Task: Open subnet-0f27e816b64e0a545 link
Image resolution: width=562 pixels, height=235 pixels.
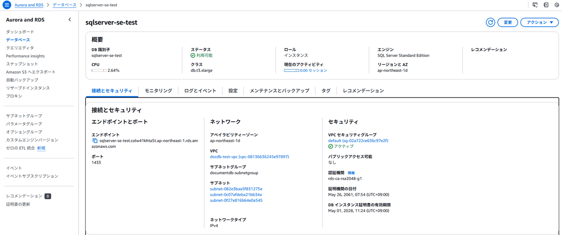Action: 236,200
